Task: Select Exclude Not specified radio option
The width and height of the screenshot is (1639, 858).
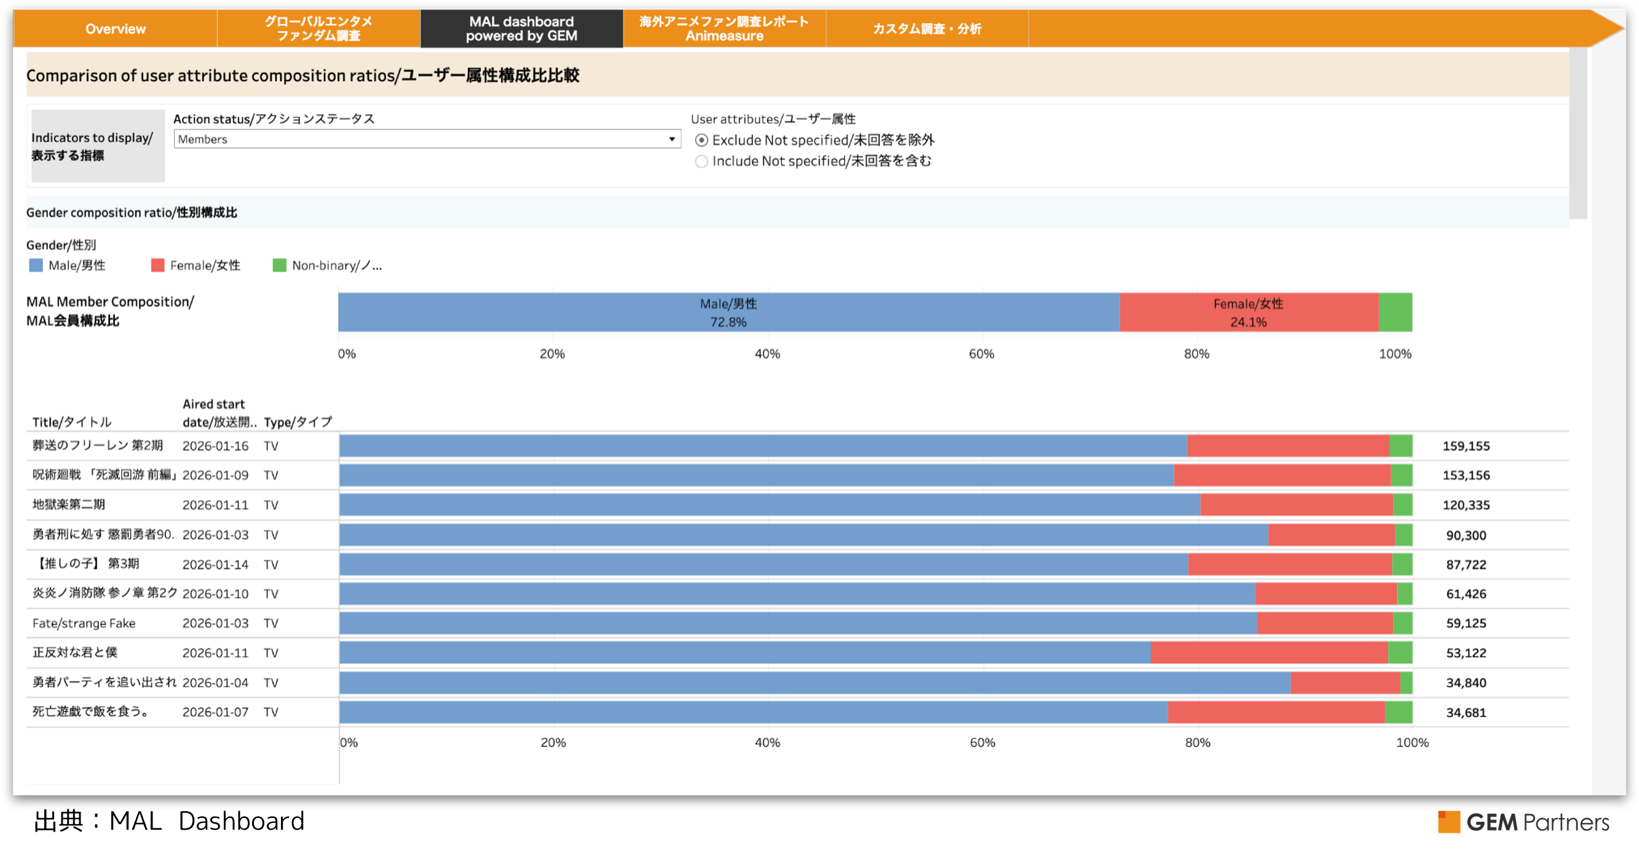Action: 701,140
